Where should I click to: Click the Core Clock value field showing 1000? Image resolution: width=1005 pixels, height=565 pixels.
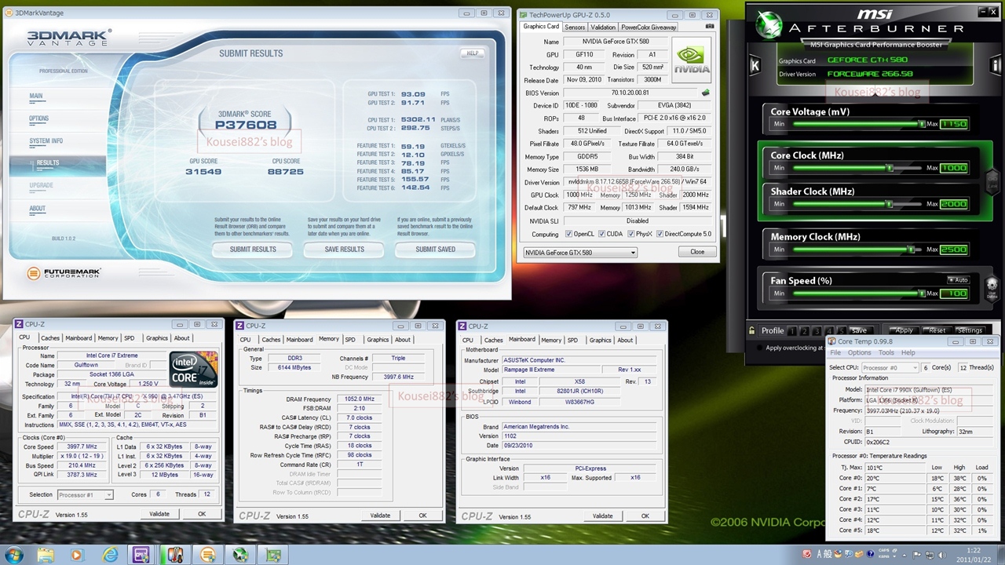[954, 168]
